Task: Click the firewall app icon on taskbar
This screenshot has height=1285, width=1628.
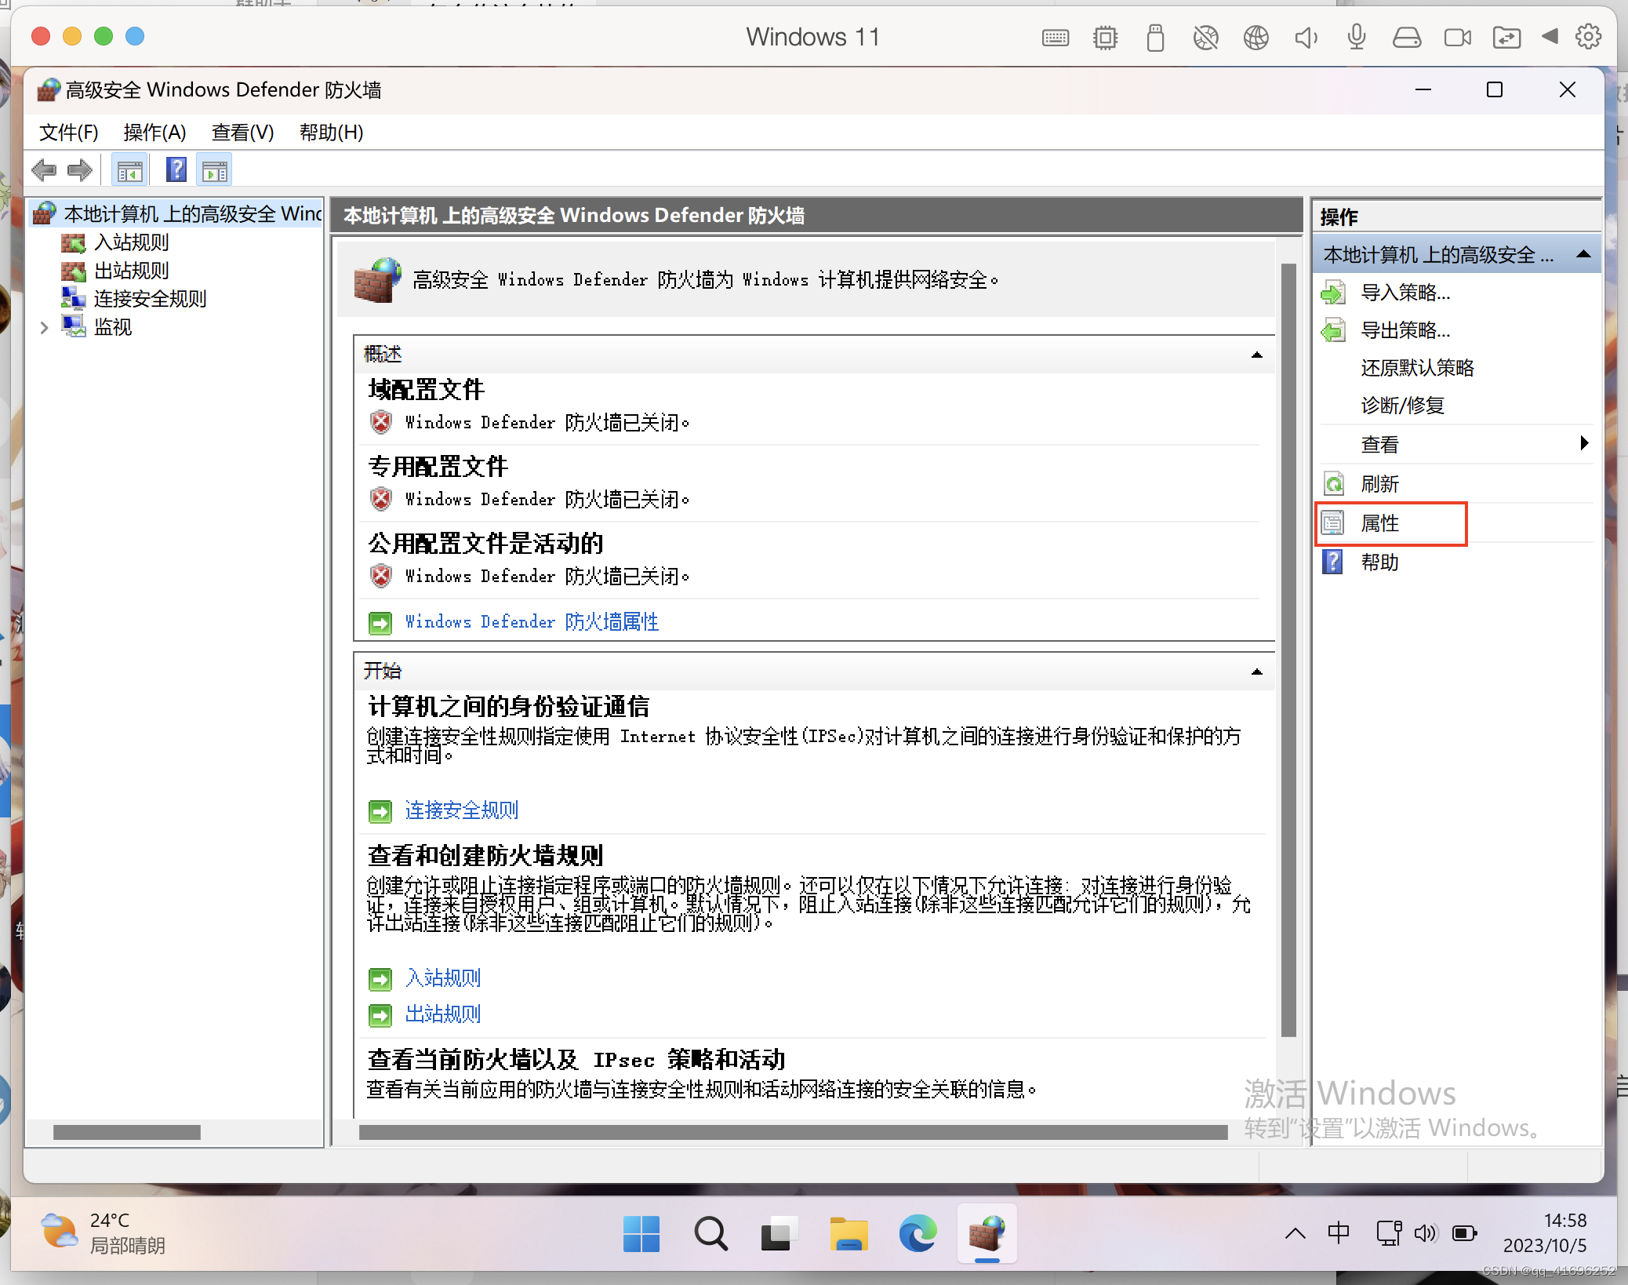Action: [987, 1234]
